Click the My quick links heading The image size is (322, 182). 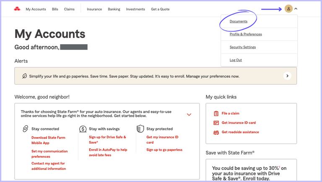point(221,97)
